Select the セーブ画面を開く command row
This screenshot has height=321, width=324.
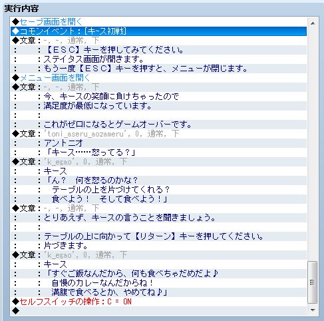point(158,22)
